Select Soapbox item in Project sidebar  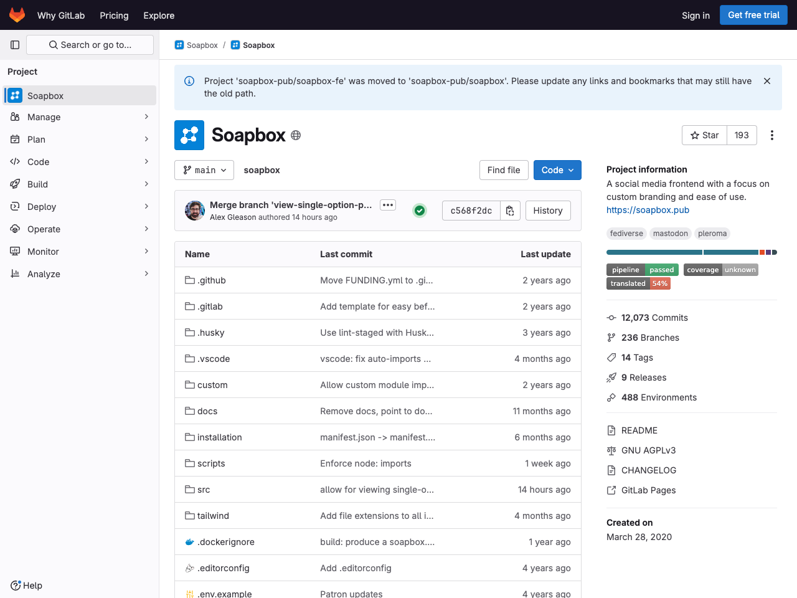[x=80, y=95]
